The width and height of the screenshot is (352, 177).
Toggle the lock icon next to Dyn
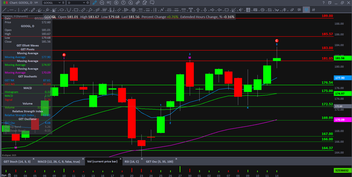point(9,175)
